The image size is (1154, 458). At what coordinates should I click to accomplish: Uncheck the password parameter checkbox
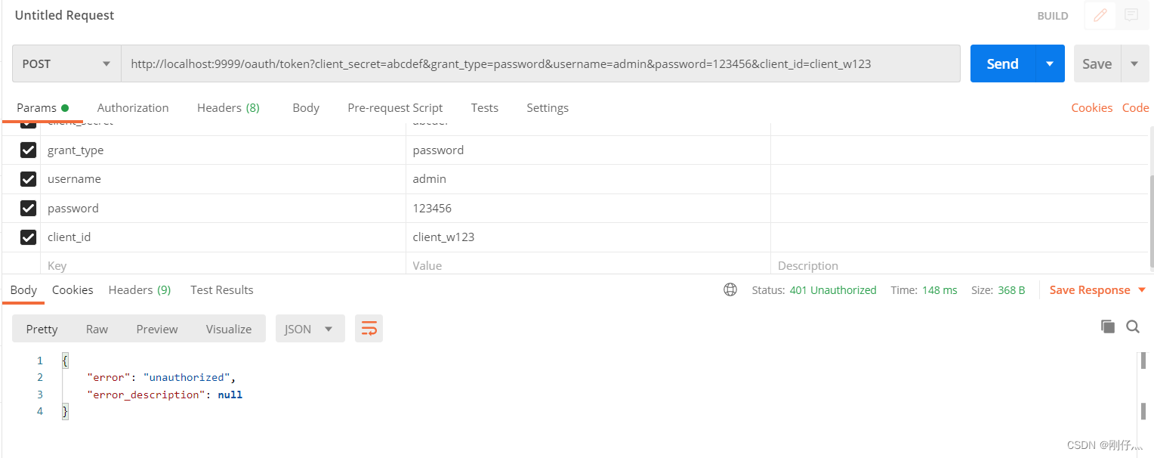point(28,208)
